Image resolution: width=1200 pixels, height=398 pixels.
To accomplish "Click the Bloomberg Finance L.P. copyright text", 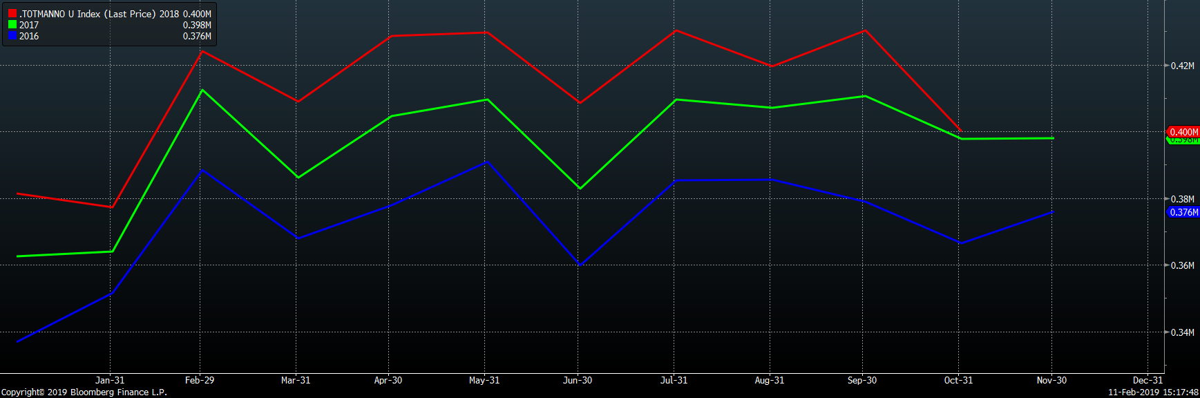I will [84, 392].
